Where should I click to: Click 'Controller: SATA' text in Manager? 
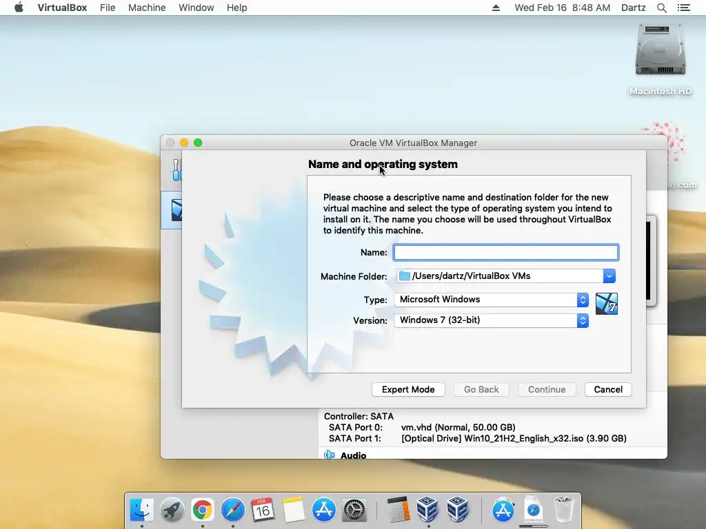coord(359,416)
